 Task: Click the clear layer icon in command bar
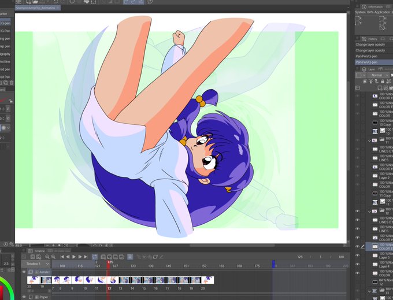pos(72,2)
